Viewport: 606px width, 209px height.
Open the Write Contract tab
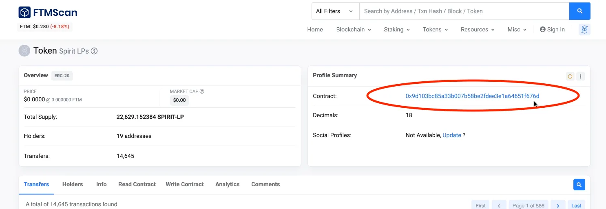(x=185, y=185)
